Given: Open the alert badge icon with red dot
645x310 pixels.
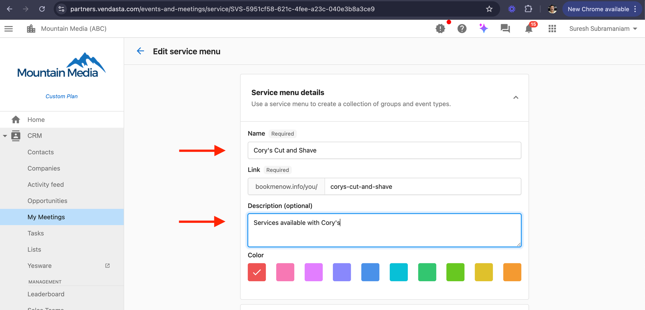Looking at the screenshot, I should [440, 29].
